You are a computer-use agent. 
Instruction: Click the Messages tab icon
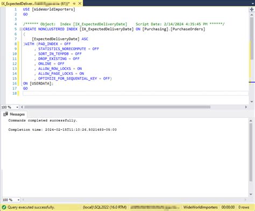pyautogui.click(x=5, y=114)
